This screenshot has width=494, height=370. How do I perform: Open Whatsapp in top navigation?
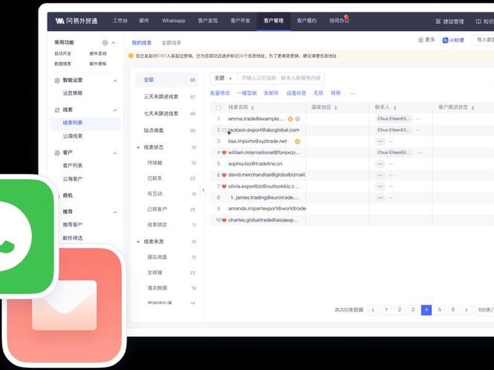click(x=174, y=21)
